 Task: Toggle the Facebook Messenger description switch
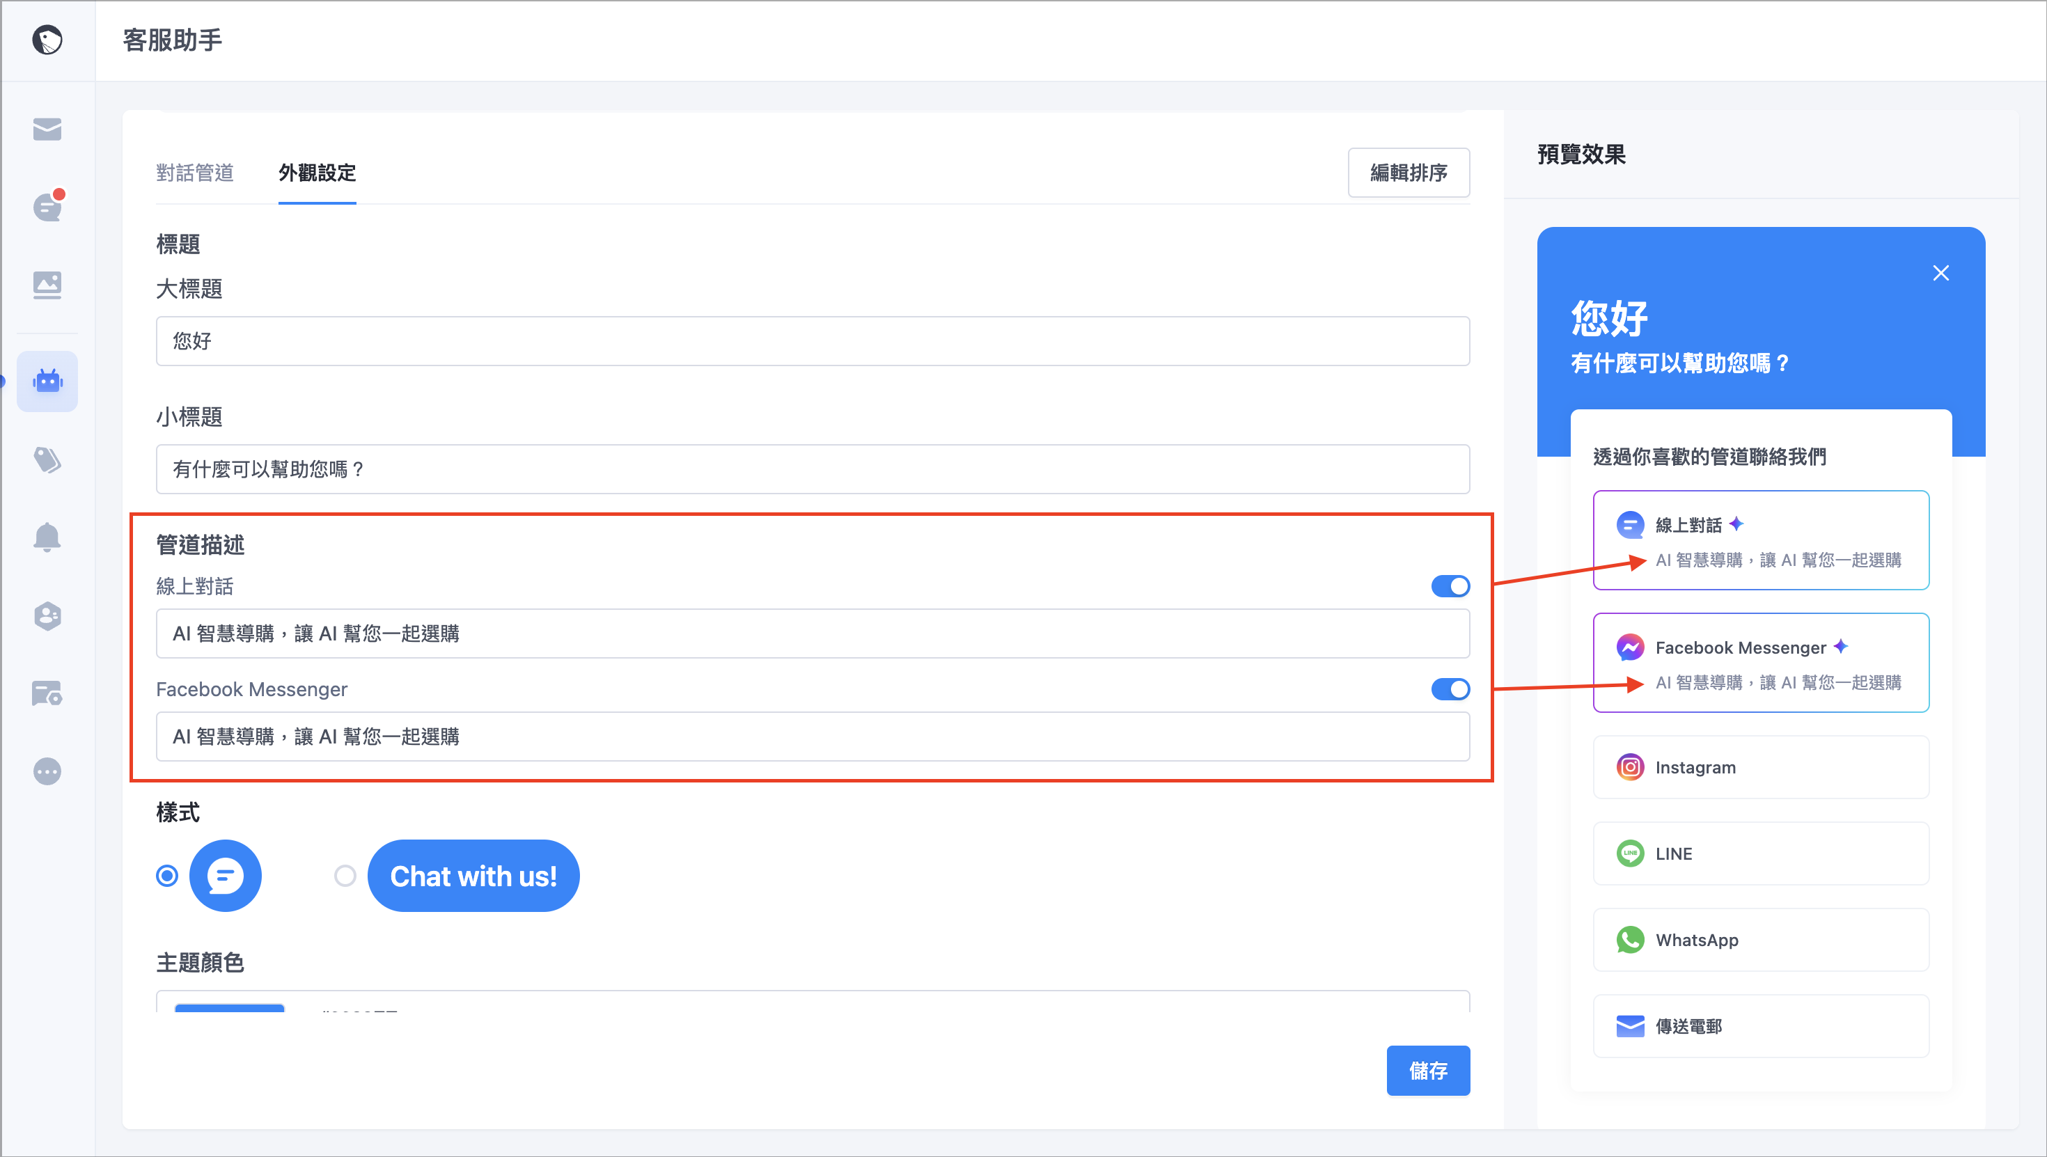pos(1450,688)
